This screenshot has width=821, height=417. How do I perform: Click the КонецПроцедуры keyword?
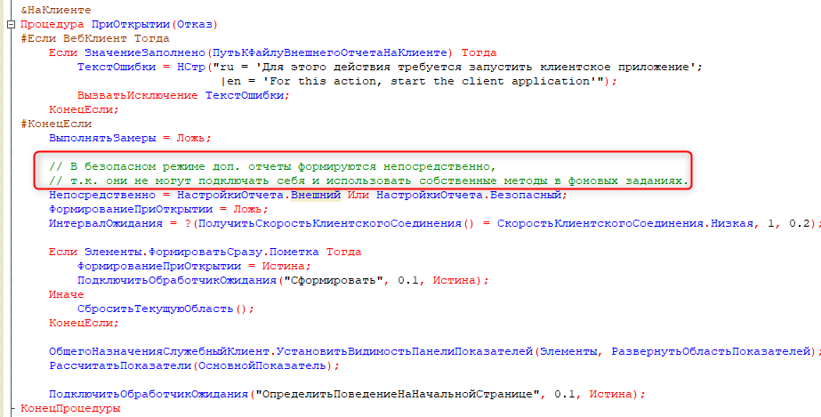click(70, 408)
